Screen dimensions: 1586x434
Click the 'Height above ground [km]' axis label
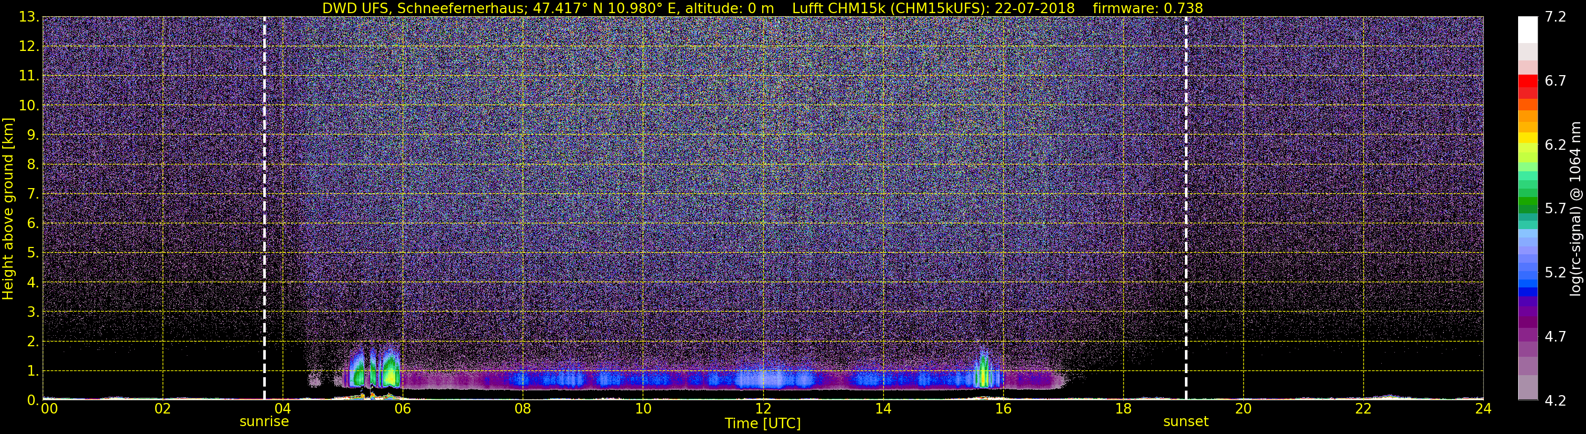(8, 209)
